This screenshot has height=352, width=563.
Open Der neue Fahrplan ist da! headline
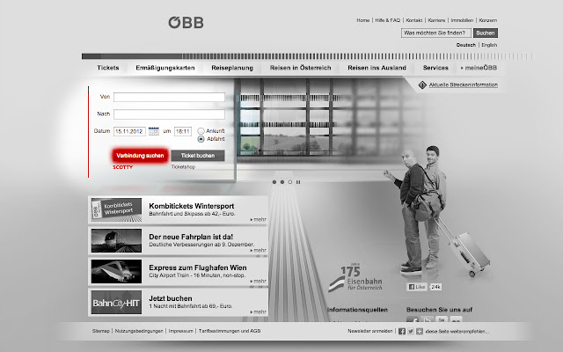click(191, 237)
